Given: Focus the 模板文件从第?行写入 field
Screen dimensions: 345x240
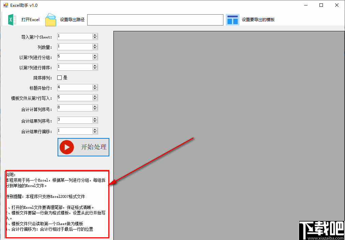Looking at the screenshot, I should 75,98.
